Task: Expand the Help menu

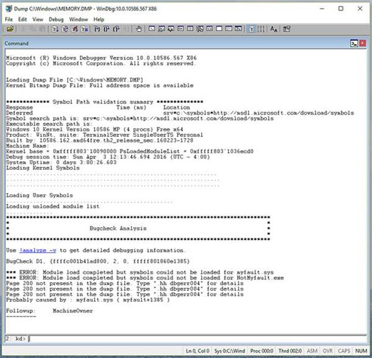Action: 99,19
